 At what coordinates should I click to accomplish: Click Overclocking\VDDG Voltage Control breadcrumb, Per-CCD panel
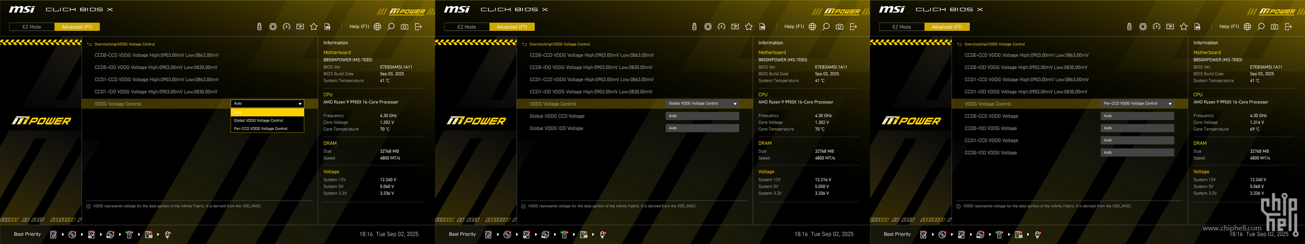click(x=995, y=44)
